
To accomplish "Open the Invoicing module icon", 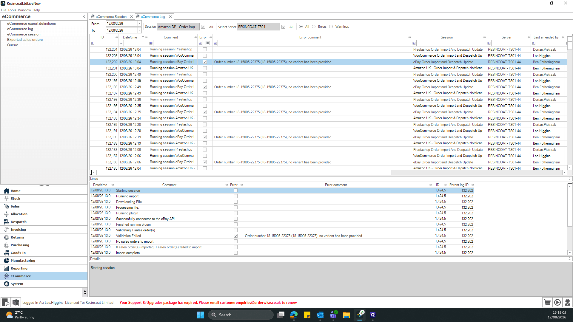I will 7,230.
